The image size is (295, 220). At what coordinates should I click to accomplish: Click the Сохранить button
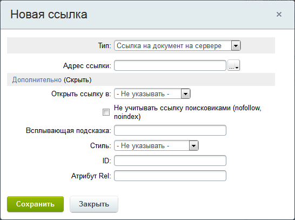35,204
